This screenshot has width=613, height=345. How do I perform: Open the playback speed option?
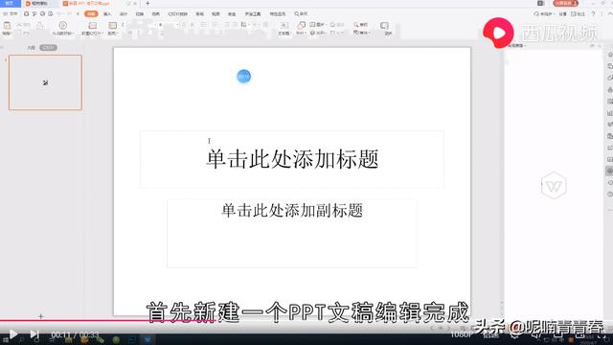point(491,334)
